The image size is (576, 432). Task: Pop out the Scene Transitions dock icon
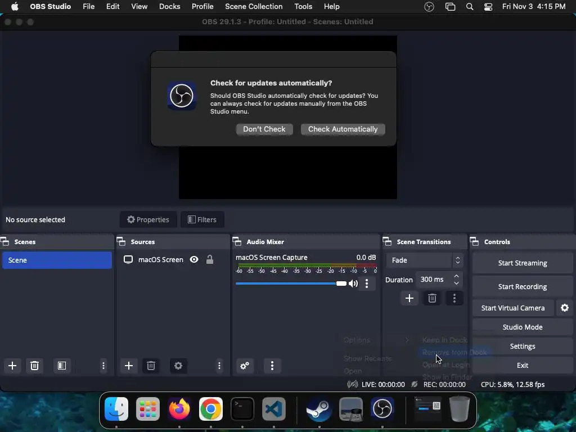pos(387,242)
